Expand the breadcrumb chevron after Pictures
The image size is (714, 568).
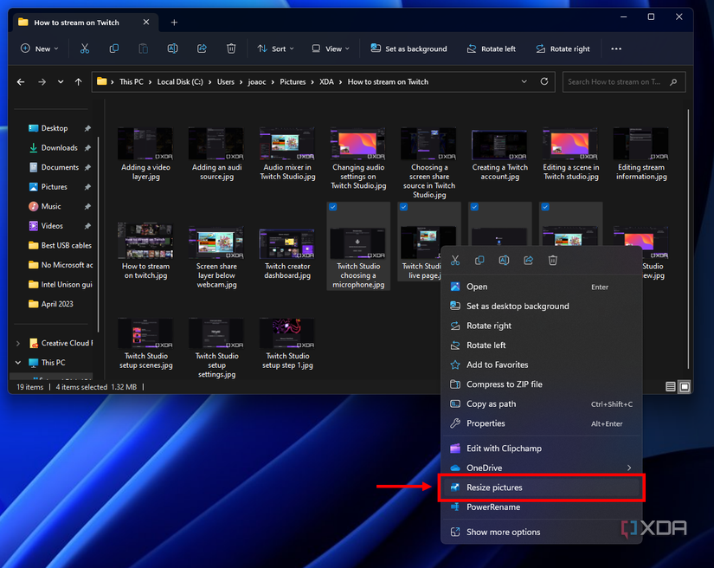312,82
